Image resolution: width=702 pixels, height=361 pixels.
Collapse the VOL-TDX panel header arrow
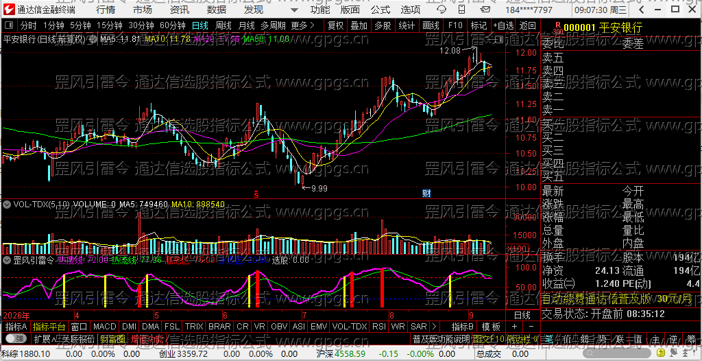click(x=7, y=204)
